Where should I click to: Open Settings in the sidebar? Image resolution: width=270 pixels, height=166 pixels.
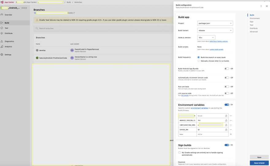pyautogui.click(x=8, y=55)
